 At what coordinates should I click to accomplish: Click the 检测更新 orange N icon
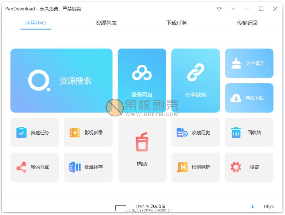click(182, 167)
